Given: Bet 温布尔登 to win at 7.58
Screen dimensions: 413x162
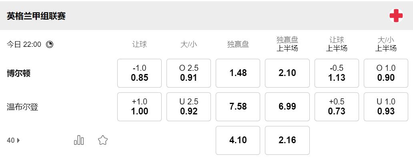Looking at the screenshot, I should coord(238,107).
